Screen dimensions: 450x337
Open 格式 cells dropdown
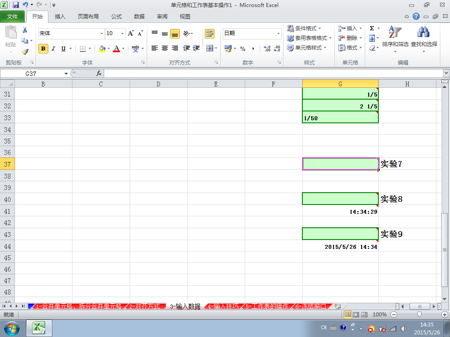pyautogui.click(x=350, y=47)
